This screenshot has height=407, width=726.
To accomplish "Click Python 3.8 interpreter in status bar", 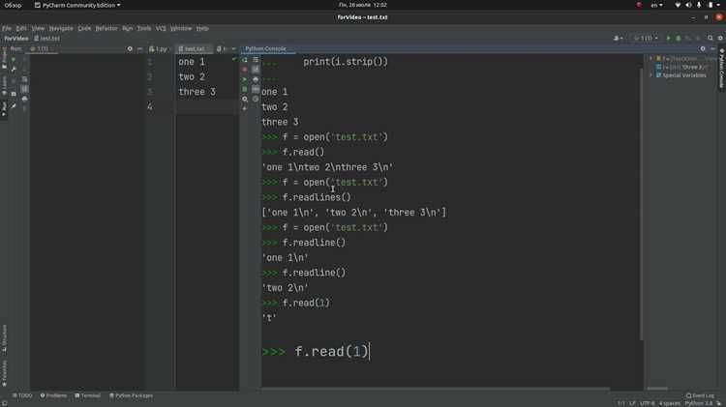I will click(x=699, y=403).
